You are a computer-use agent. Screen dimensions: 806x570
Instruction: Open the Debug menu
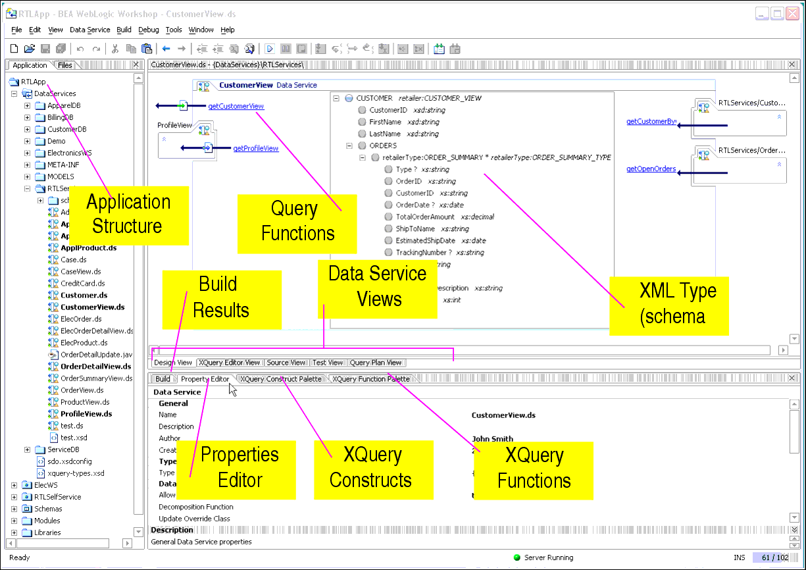(x=149, y=30)
